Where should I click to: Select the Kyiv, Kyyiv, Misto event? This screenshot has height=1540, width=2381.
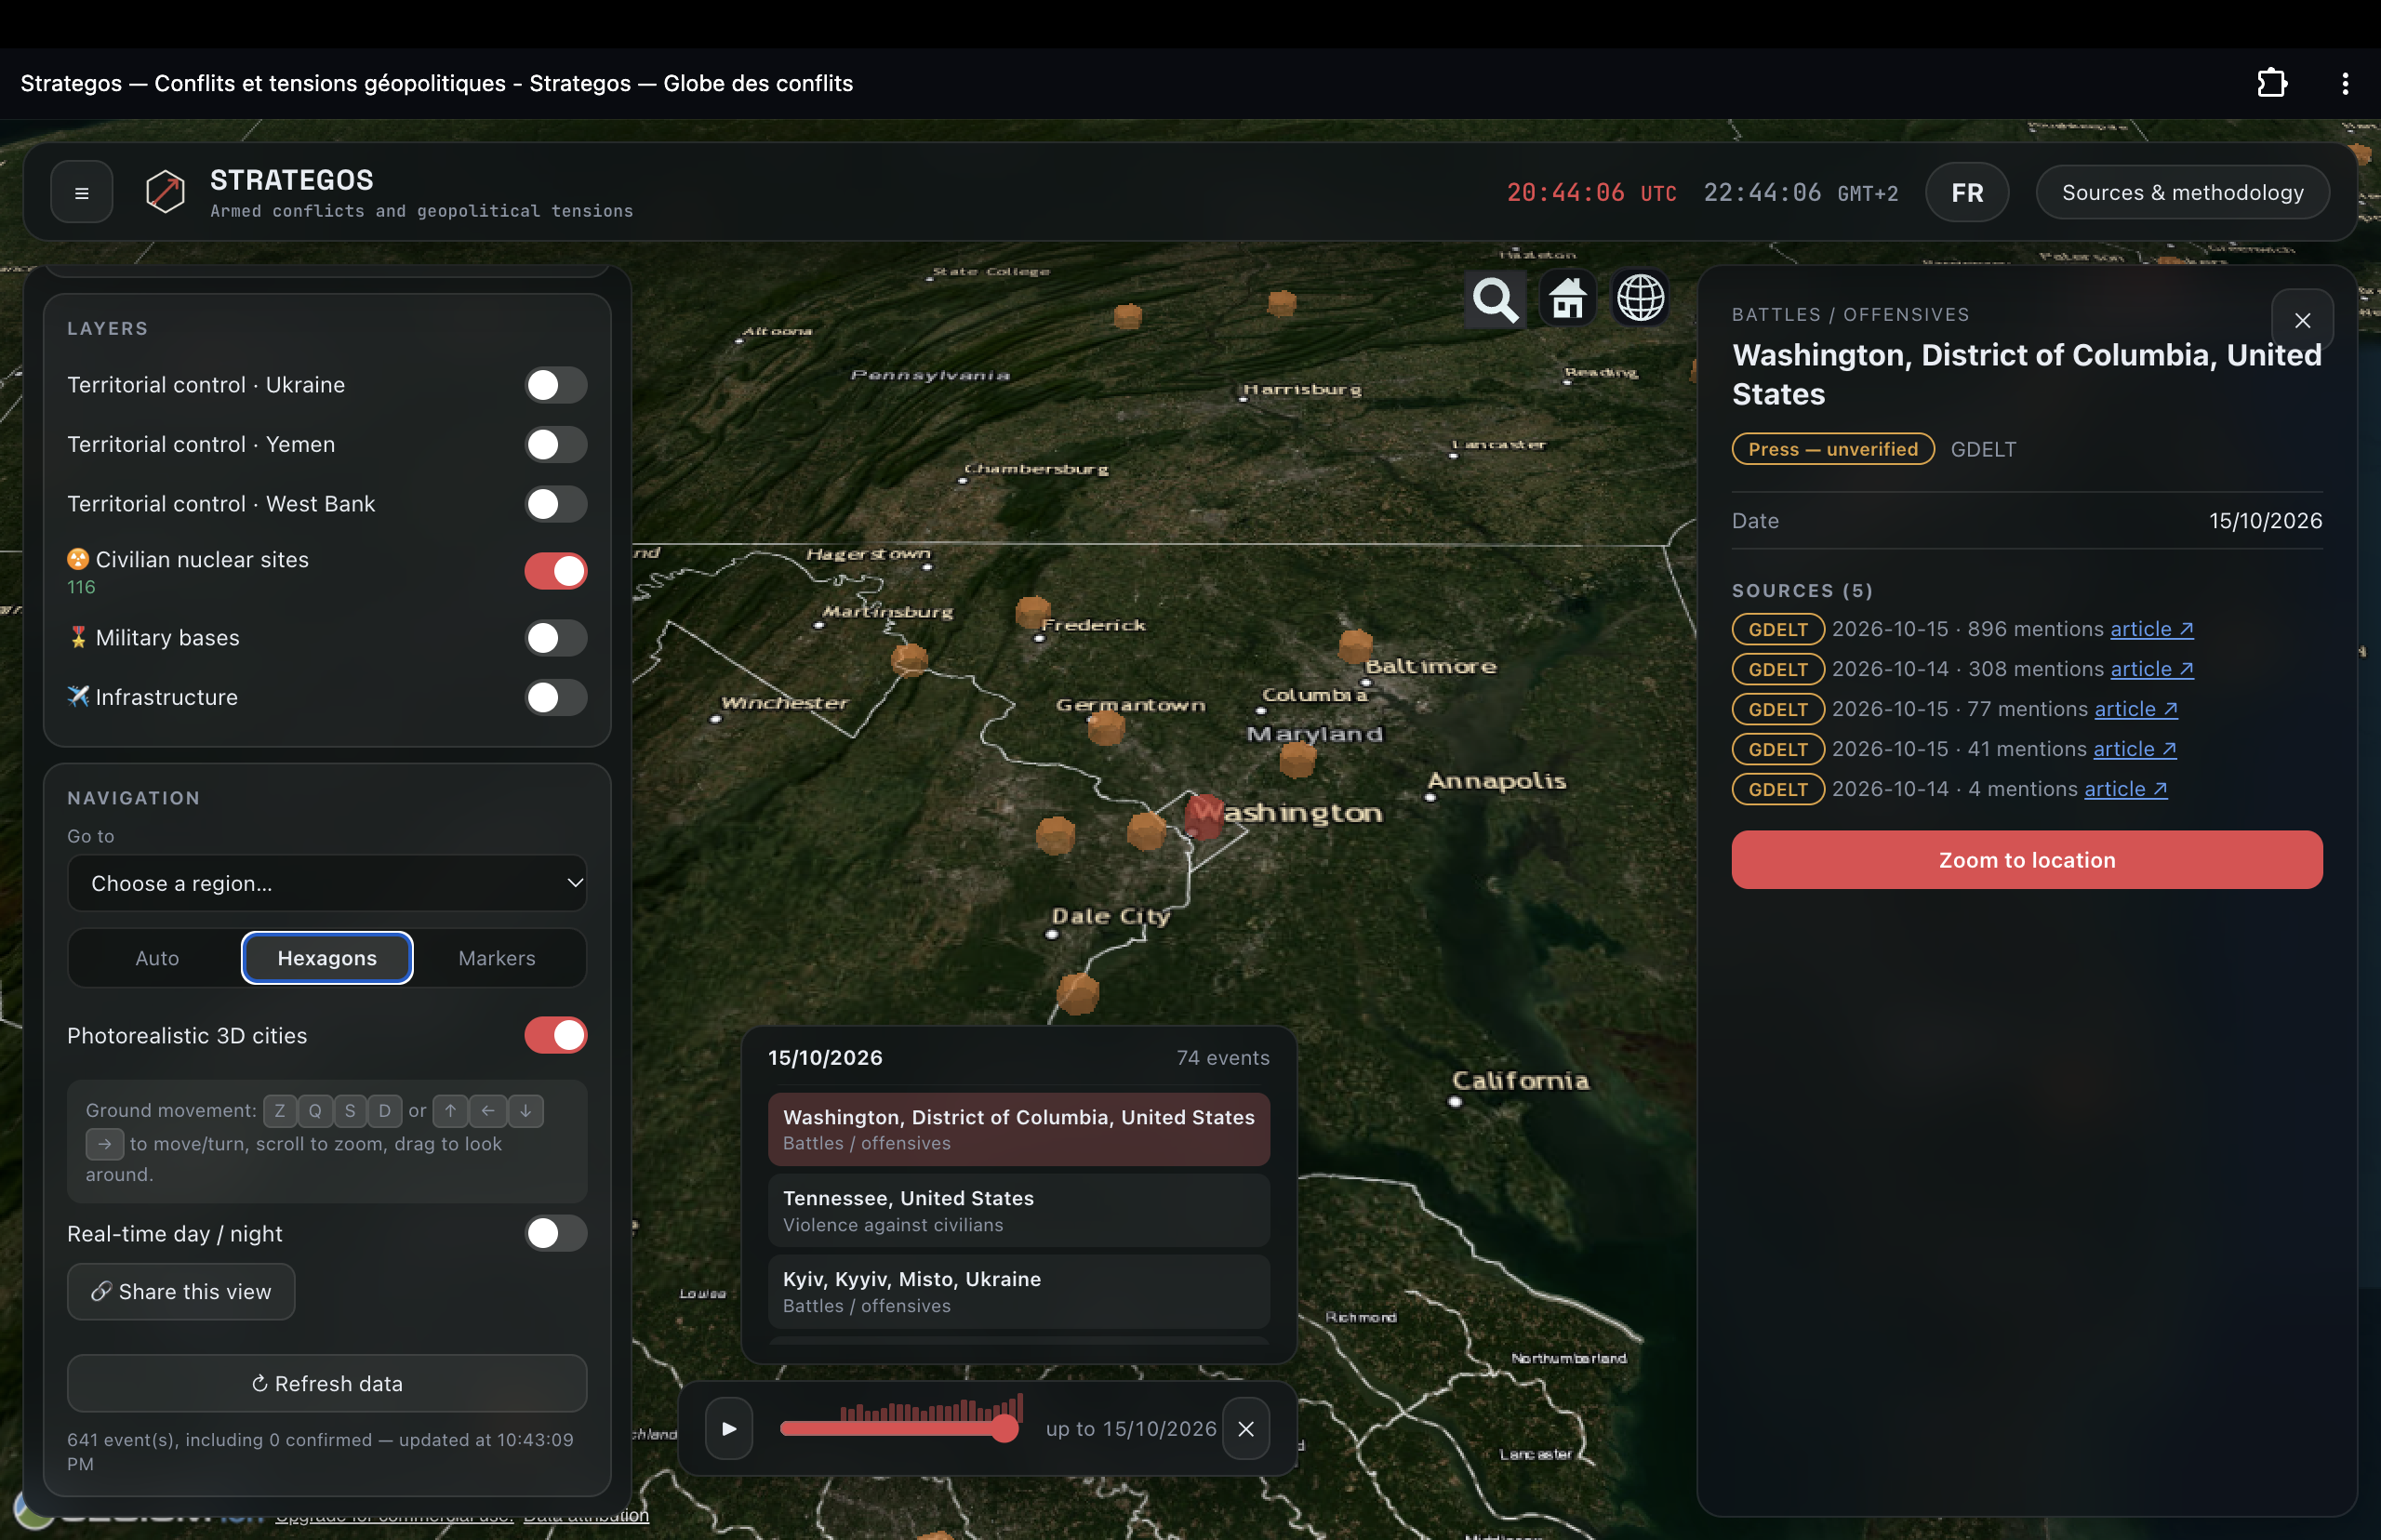tap(1019, 1291)
